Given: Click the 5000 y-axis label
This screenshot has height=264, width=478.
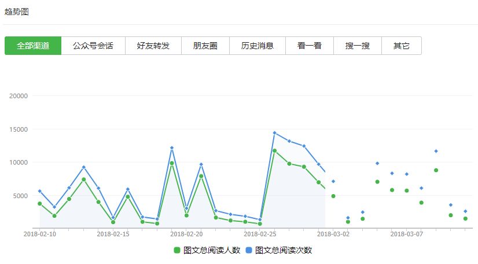Looking at the screenshot, I should pos(20,196).
